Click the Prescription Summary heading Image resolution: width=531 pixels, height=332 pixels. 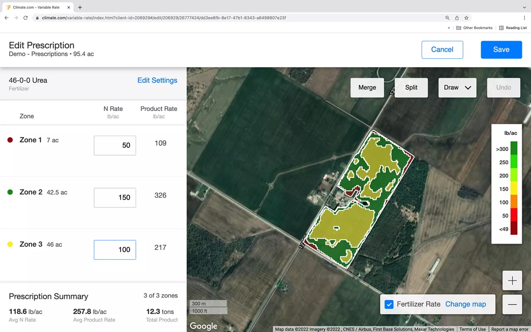(49, 296)
